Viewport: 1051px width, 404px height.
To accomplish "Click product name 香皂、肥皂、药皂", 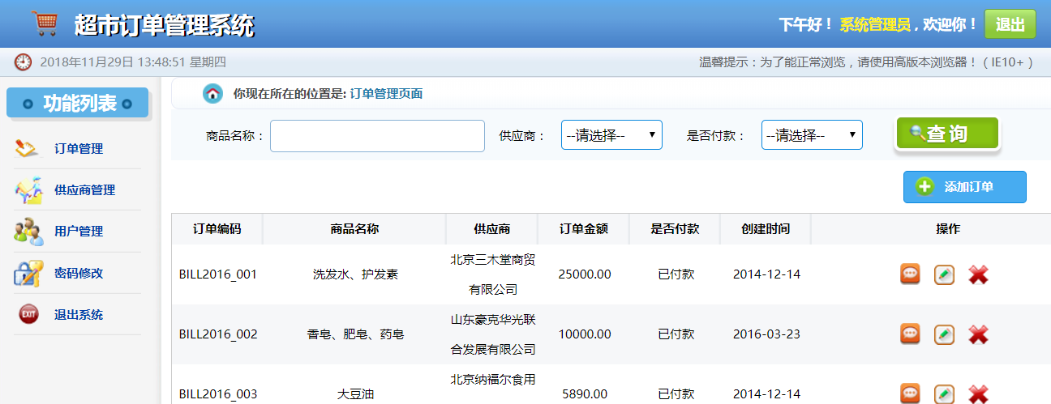I will pyautogui.click(x=355, y=334).
